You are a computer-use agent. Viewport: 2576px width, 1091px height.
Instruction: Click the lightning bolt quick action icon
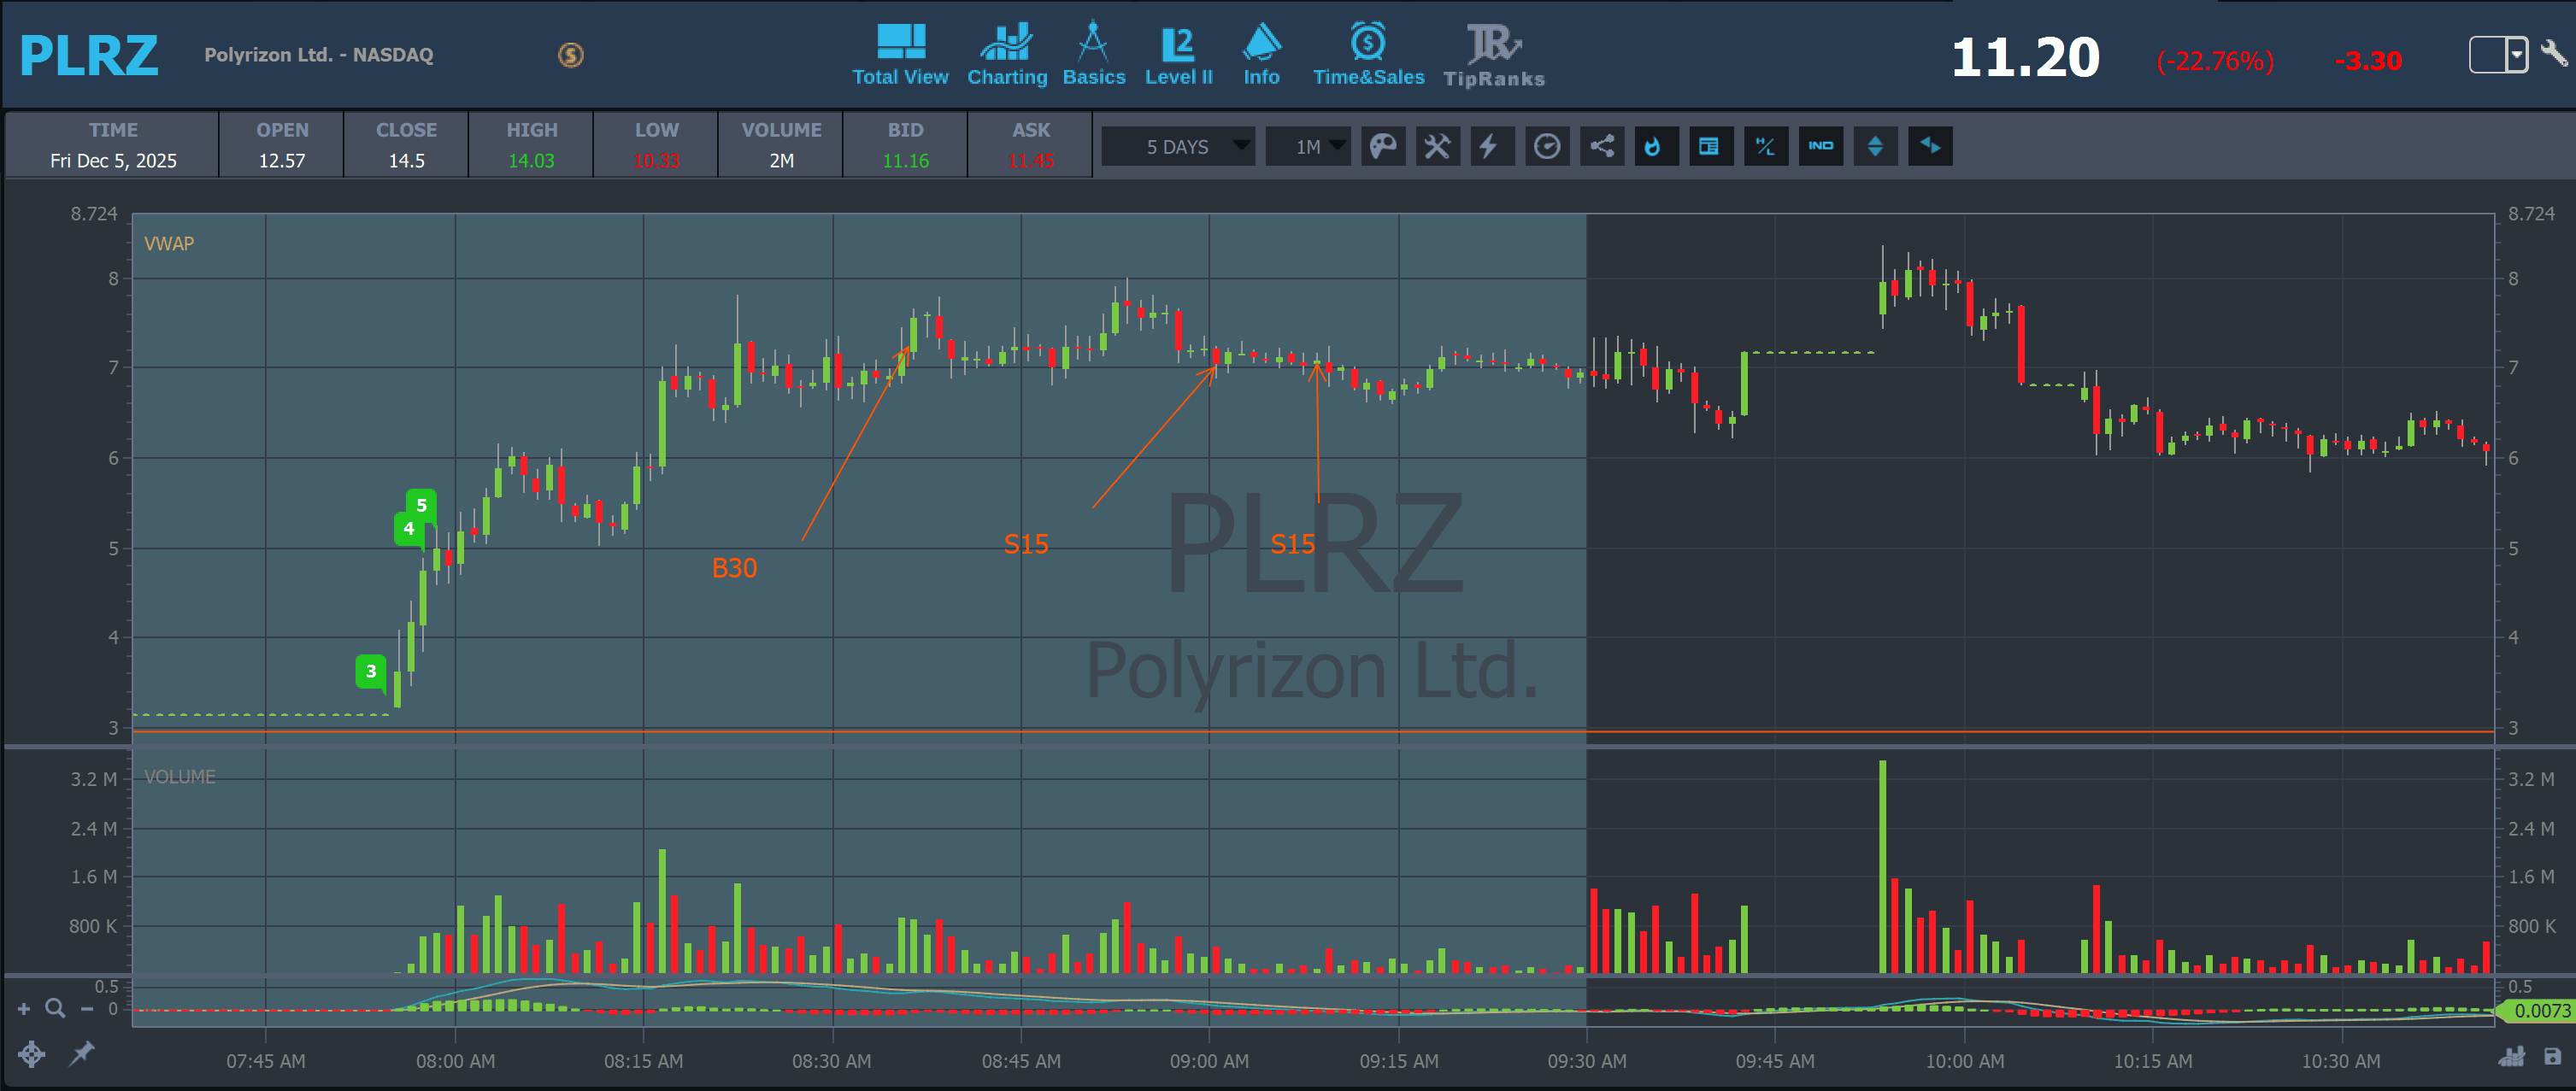click(1491, 147)
